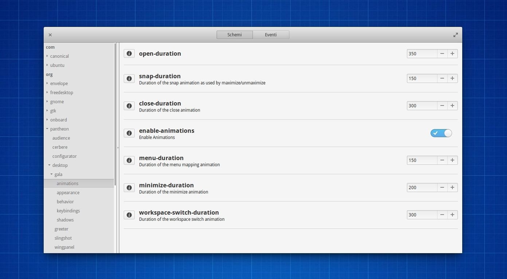Show workspace-switch-duration info icon details
Viewport: 507px width, 279px height.
129,215
